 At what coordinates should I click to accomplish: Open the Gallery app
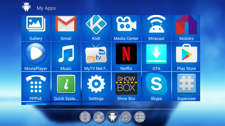coord(36,28)
